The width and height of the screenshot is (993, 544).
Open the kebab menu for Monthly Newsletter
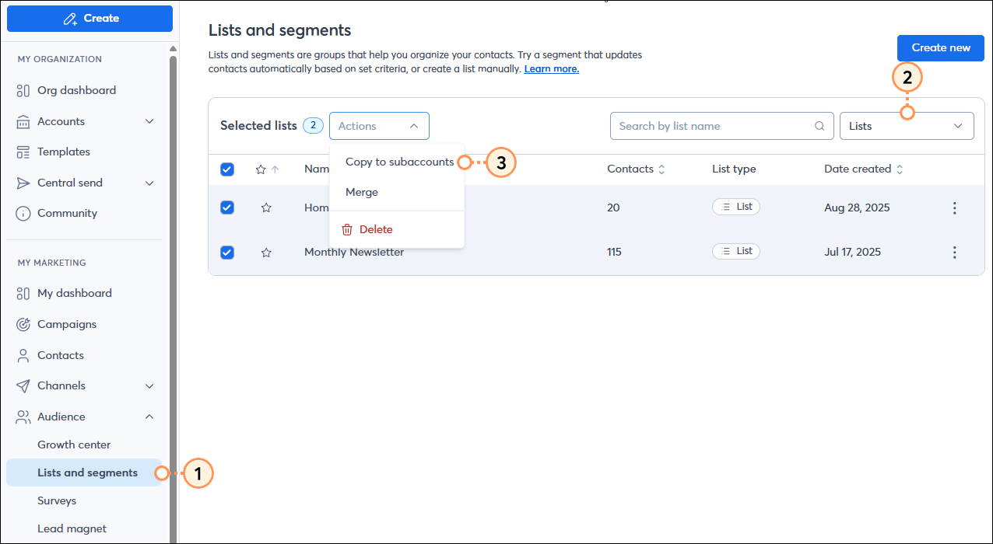pos(955,252)
